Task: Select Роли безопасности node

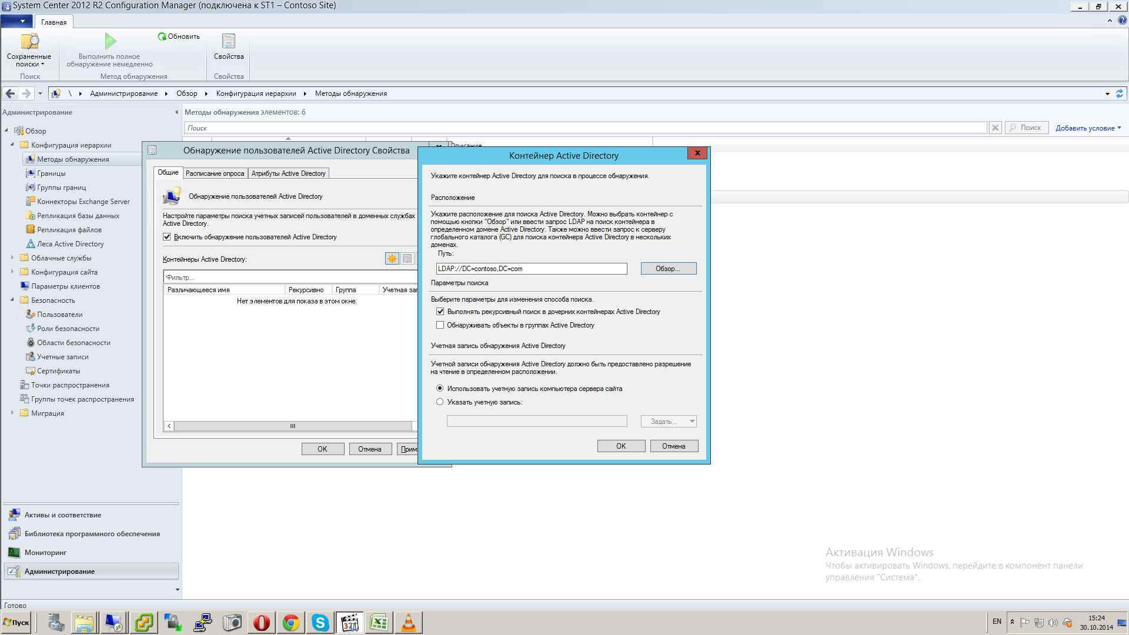Action: point(68,329)
